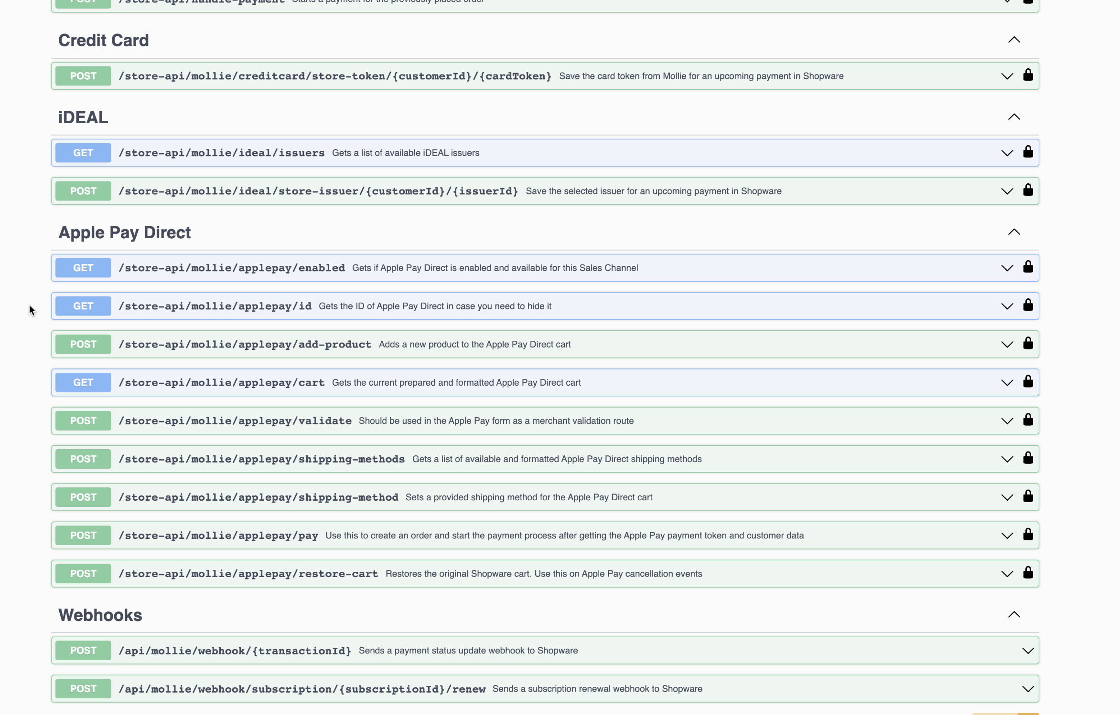1120x715 pixels.
Task: Collapse the Credit Card section
Action: (x=1014, y=40)
